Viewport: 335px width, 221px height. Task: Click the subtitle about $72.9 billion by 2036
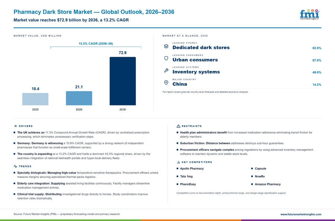coord(71,20)
